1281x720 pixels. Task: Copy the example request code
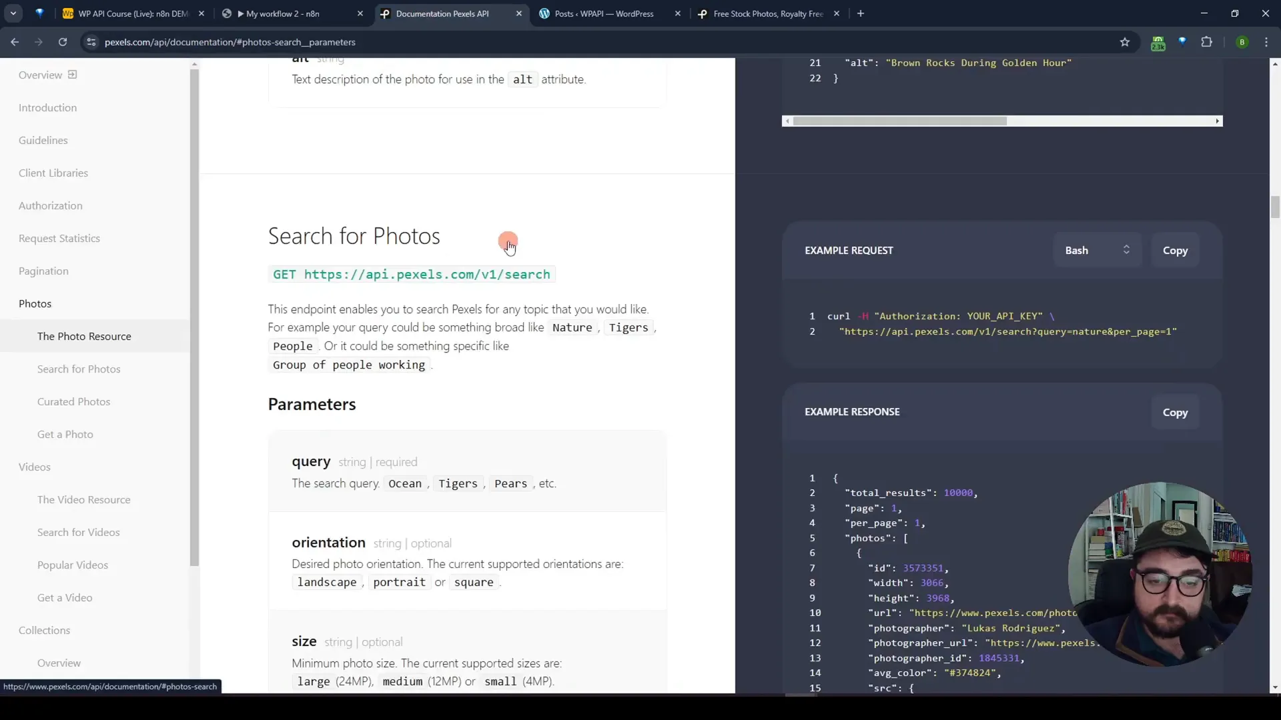(x=1175, y=251)
